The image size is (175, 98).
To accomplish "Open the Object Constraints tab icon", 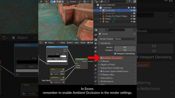I will pos(96,81).
